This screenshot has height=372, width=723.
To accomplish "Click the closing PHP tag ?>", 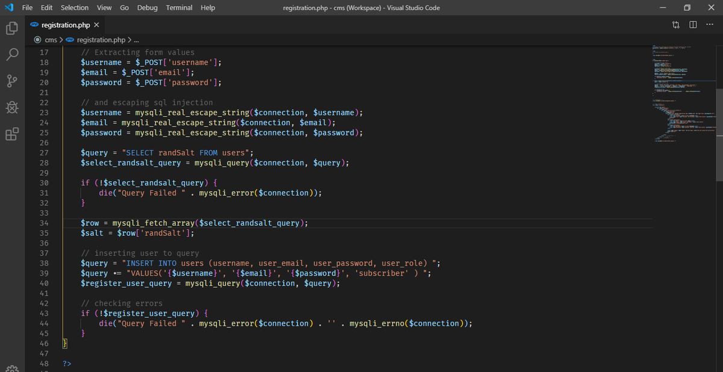I will [67, 364].
